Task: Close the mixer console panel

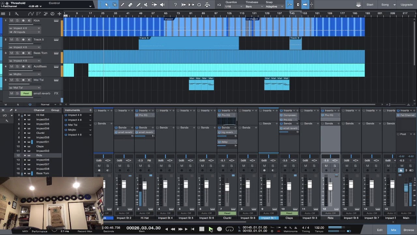Action: [x=3, y=110]
